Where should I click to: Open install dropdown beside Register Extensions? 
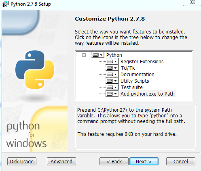tap(112, 61)
